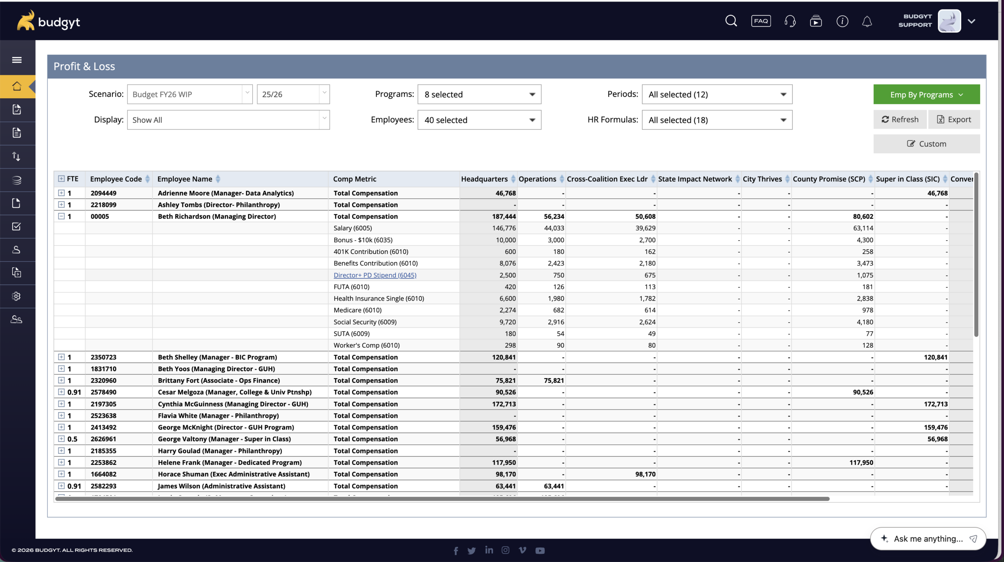
Task: Open the Emp By Programs menu button
Action: coord(926,94)
